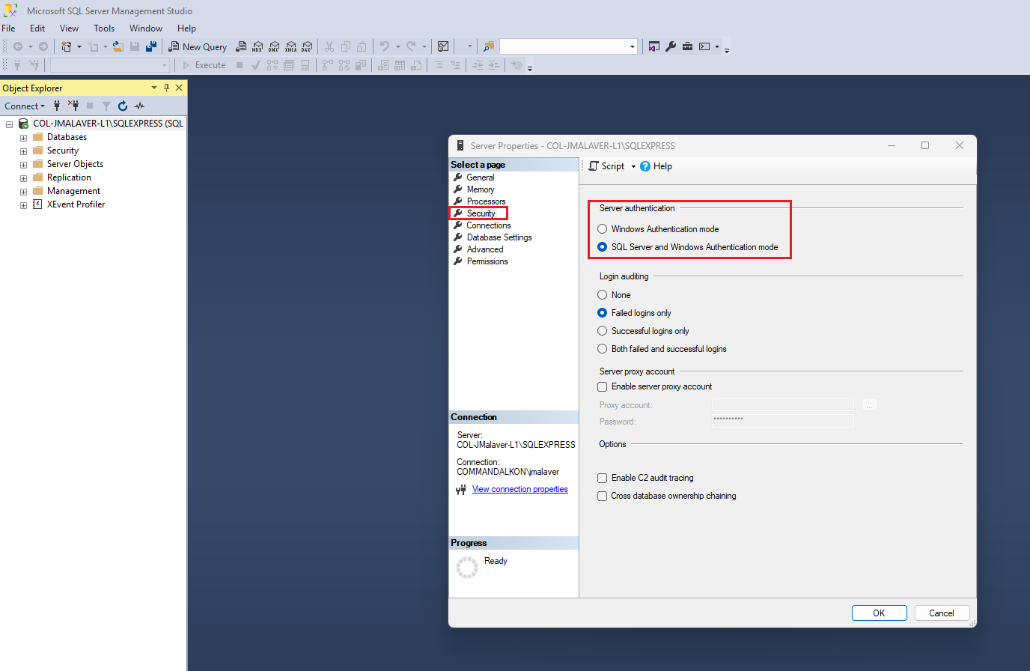Click the search combo box in main toolbar
This screenshot has height=671, width=1030.
pos(568,46)
